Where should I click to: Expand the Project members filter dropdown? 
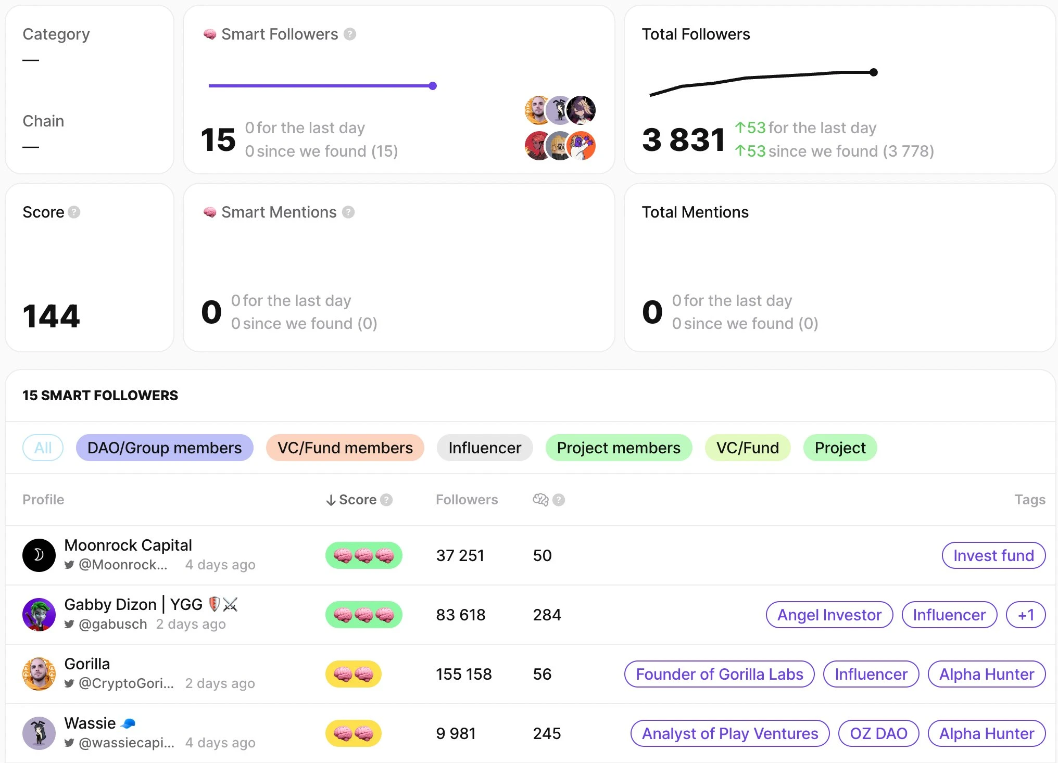619,448
